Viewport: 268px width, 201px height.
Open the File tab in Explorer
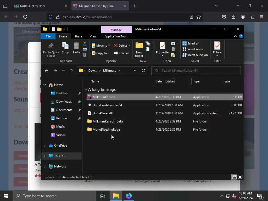point(48,36)
